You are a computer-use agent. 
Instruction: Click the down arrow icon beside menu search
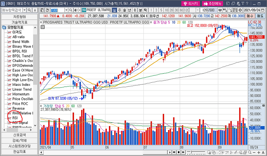(x=35, y=10)
